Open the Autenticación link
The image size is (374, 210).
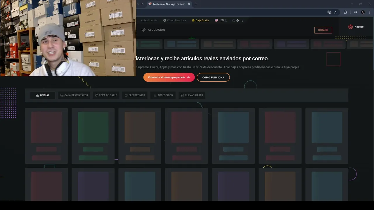click(x=149, y=20)
